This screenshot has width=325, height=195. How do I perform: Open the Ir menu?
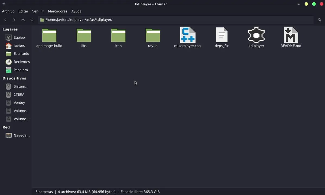[43, 11]
